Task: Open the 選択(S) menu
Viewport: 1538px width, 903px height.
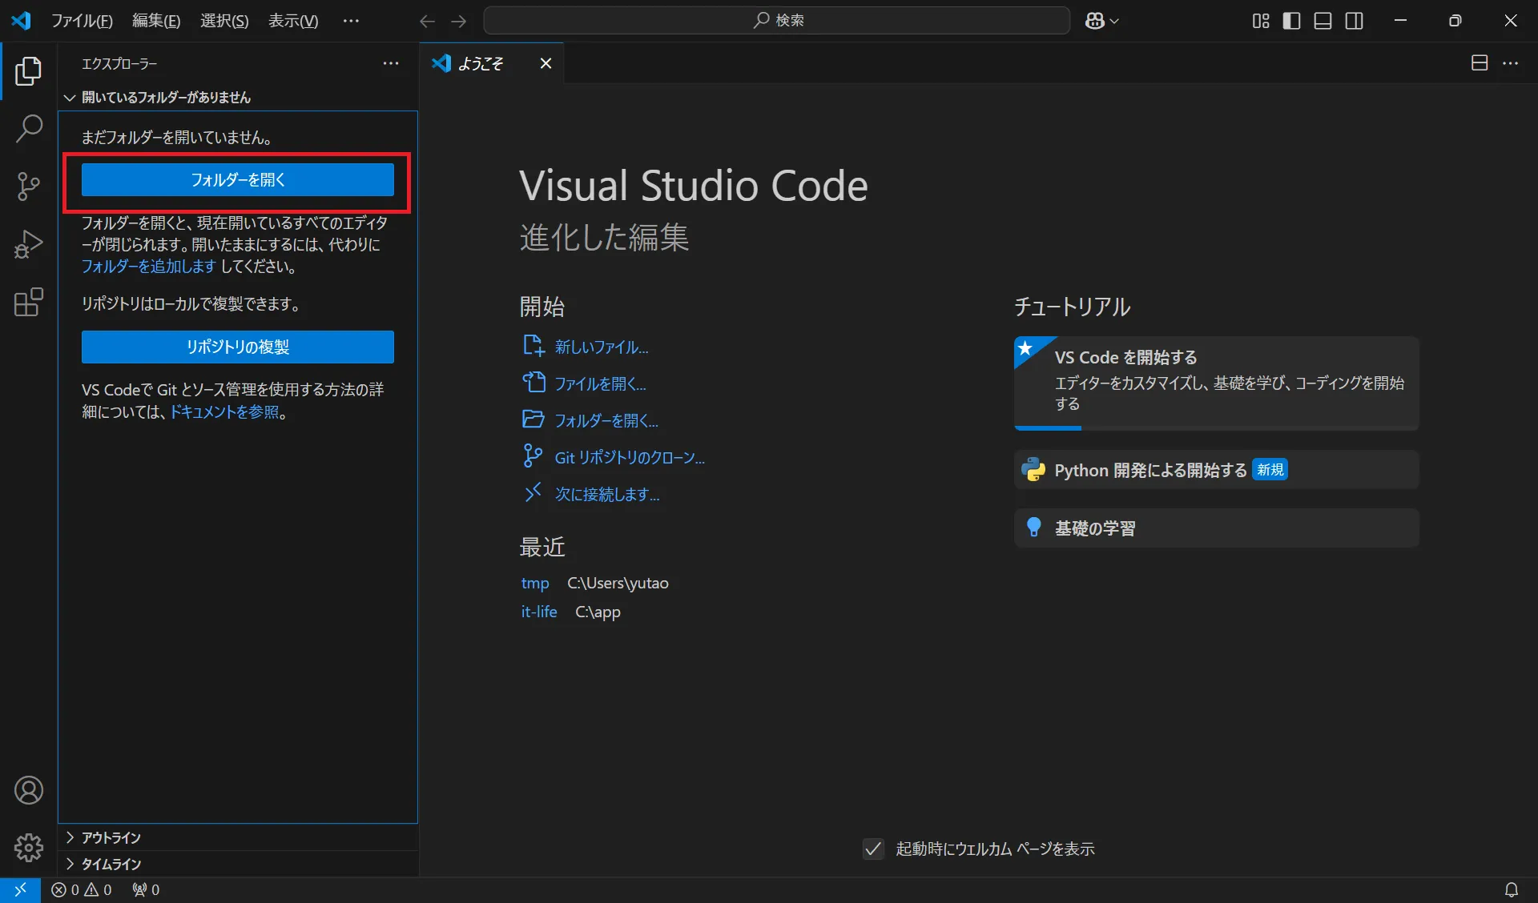Action: 224,21
